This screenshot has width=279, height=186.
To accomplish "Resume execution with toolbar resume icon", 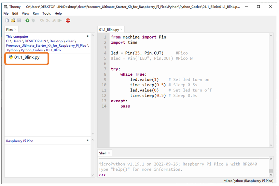I will [x=60, y=20].
